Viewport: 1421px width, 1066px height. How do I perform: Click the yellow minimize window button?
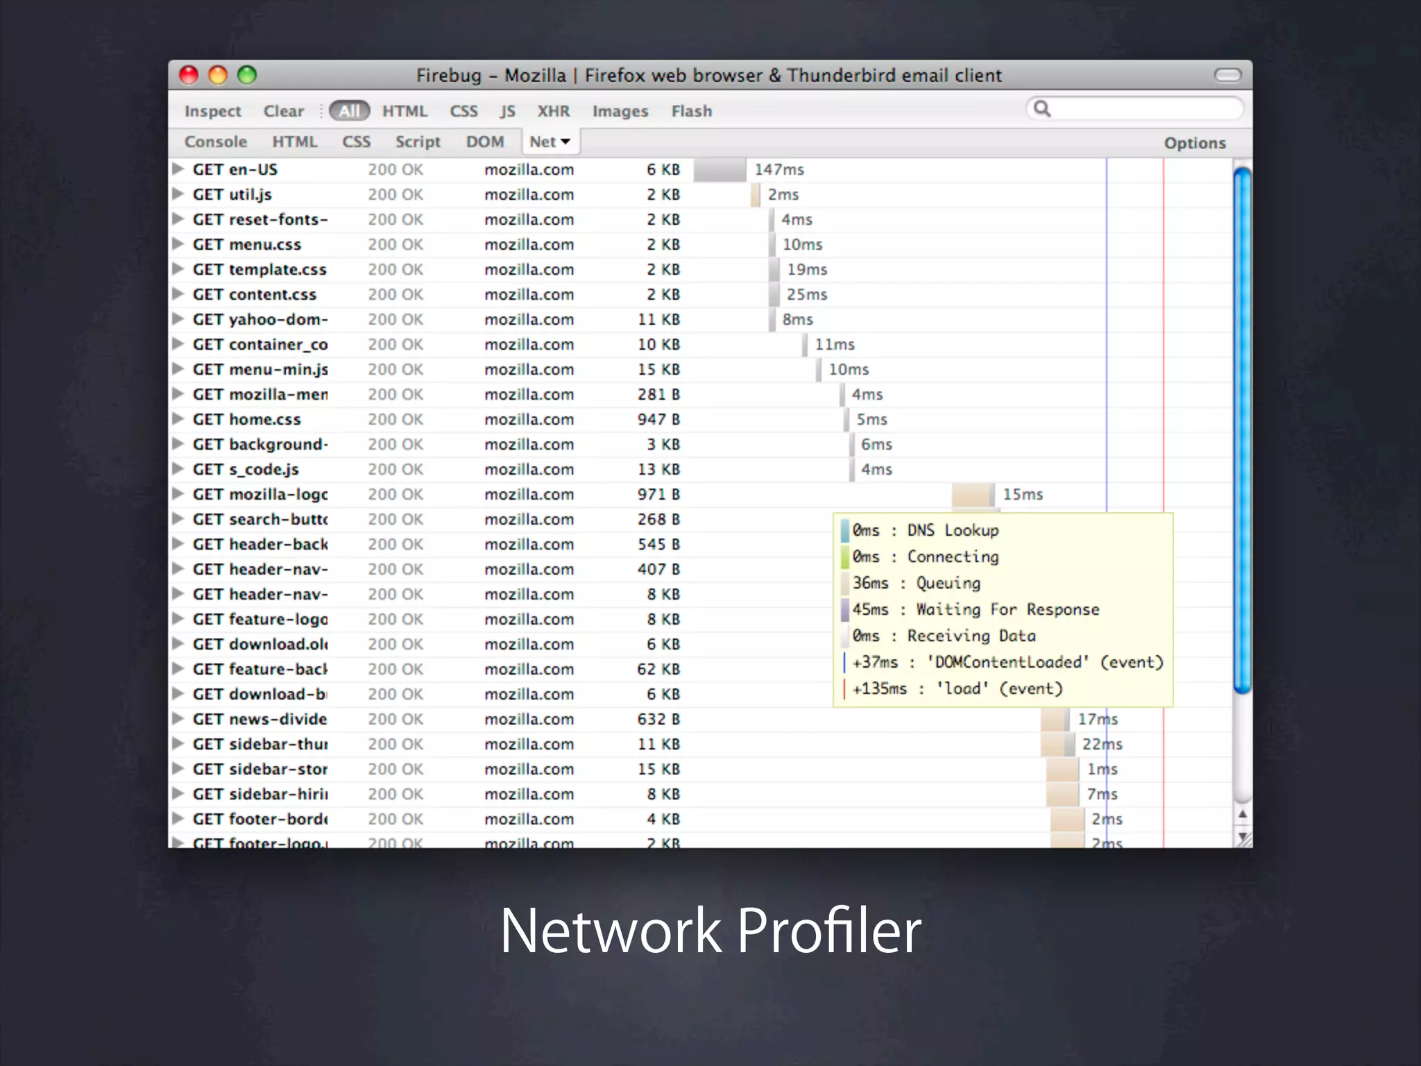pos(218,75)
